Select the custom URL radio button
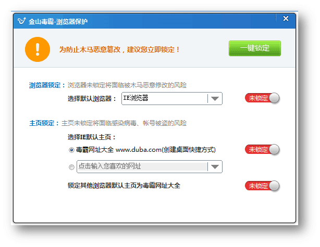Screen dimensions: 320x247 [x=72, y=167]
